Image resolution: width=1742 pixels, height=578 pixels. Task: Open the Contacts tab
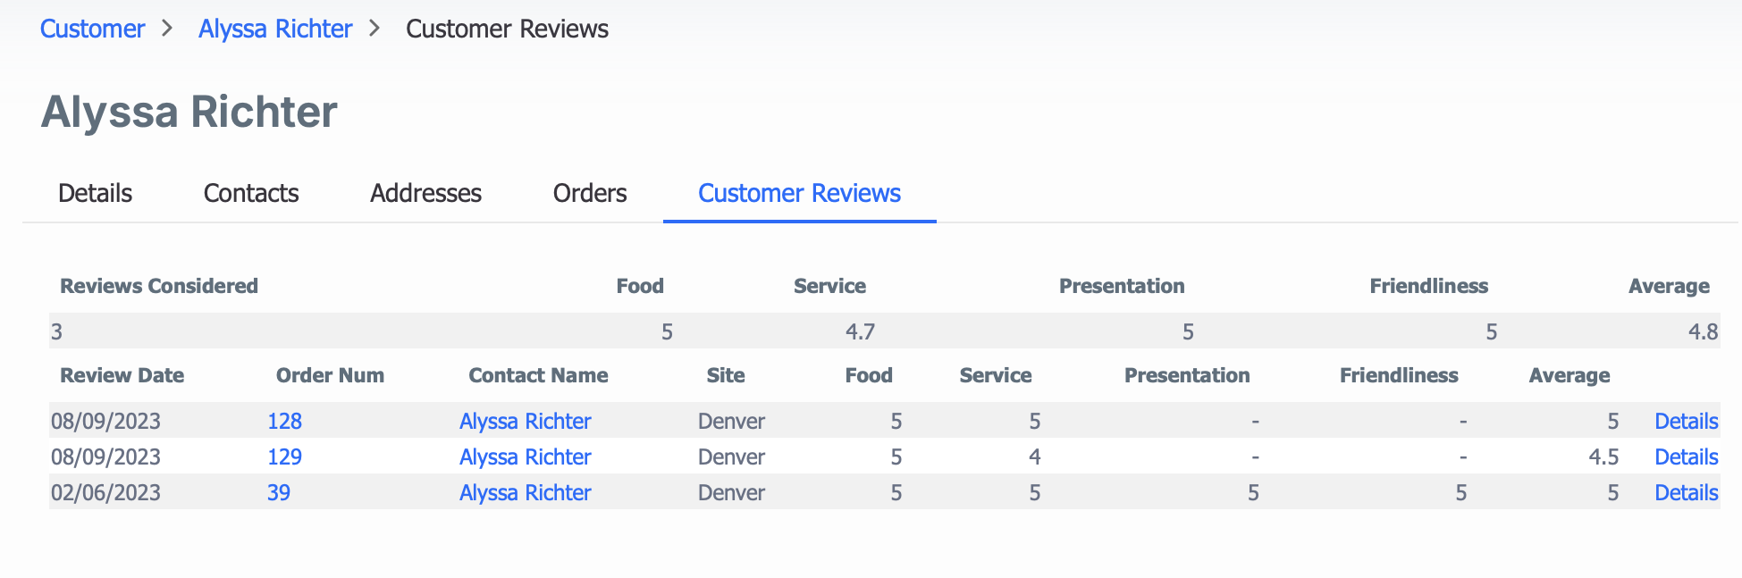(251, 193)
